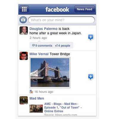Click Douglas Palermo's profile picture
This screenshot has width=119, height=119.
tap(24, 31)
